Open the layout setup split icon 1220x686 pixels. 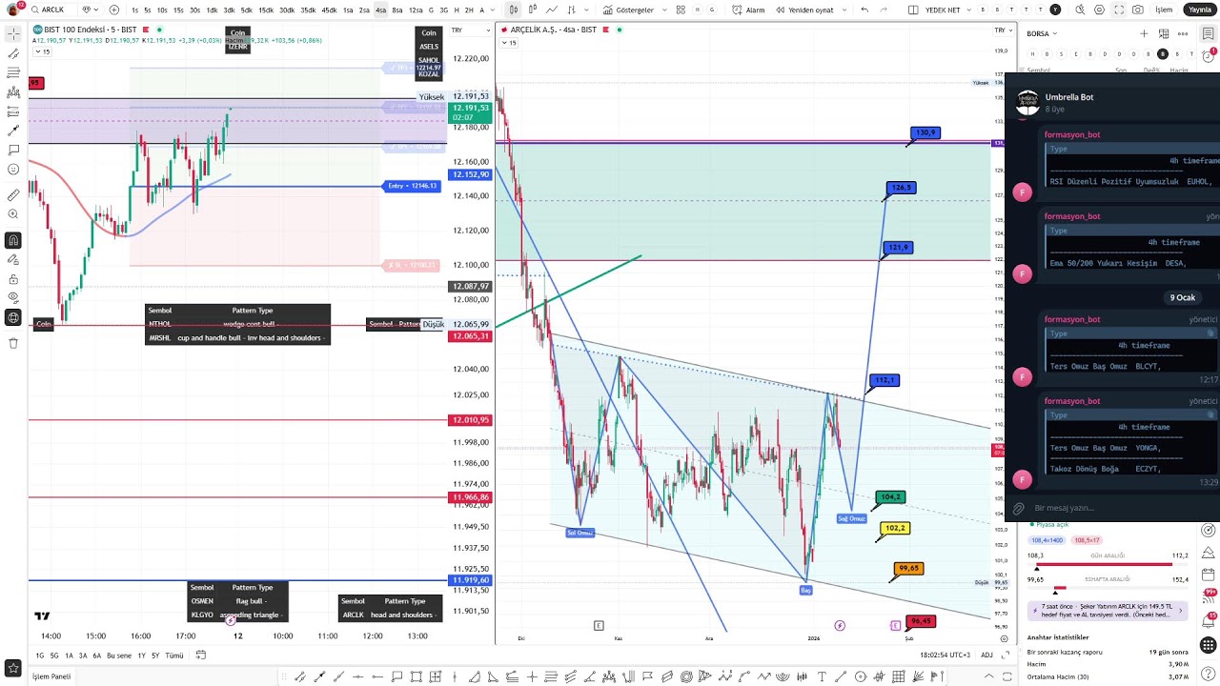tap(913, 10)
